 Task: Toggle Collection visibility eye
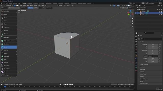pos(159,9)
